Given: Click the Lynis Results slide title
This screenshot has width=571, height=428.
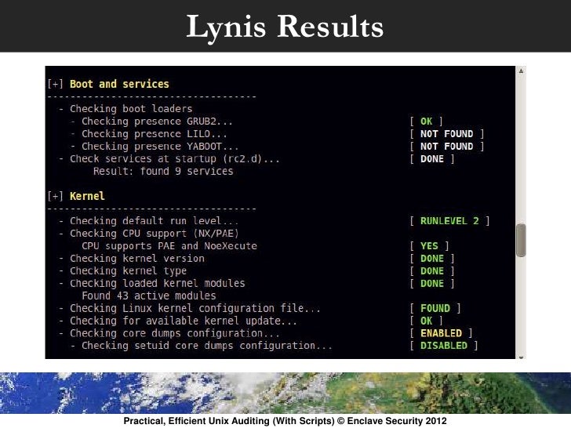Looking at the screenshot, I should [x=285, y=27].
